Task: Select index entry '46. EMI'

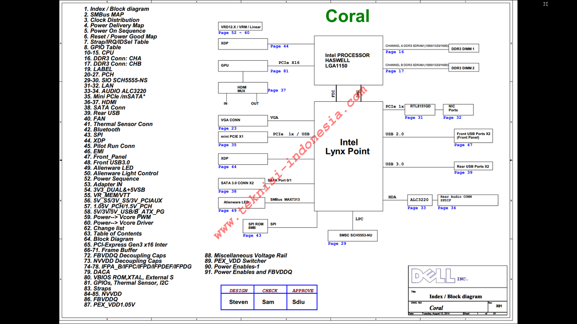Action: [x=94, y=151]
